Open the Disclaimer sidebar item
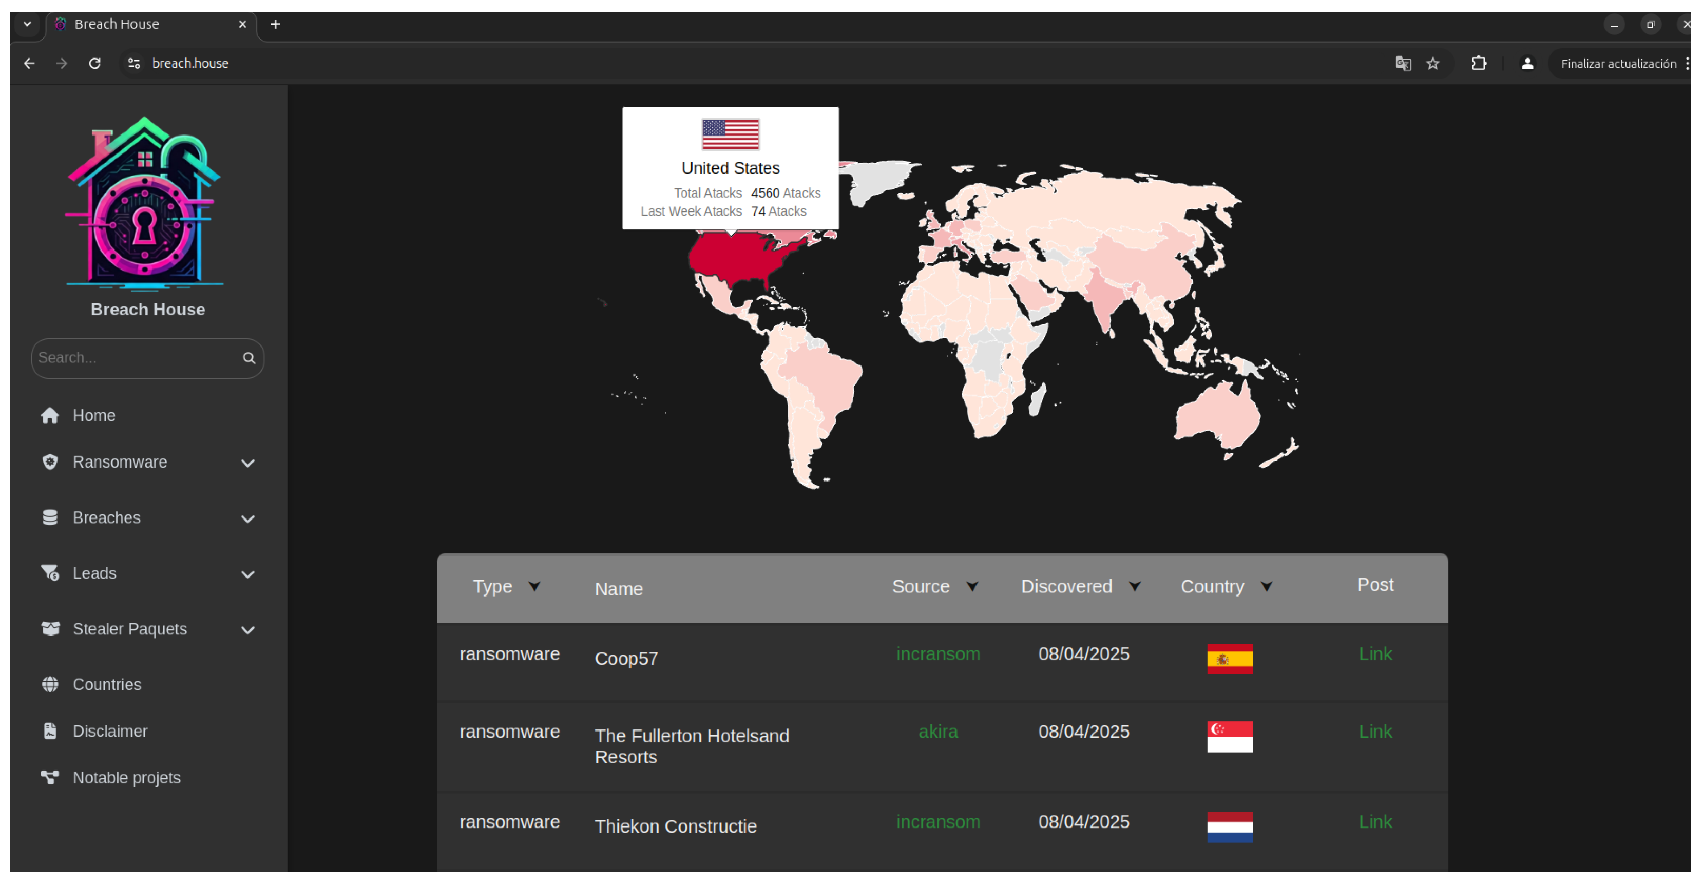This screenshot has height=885, width=1703. tap(110, 731)
